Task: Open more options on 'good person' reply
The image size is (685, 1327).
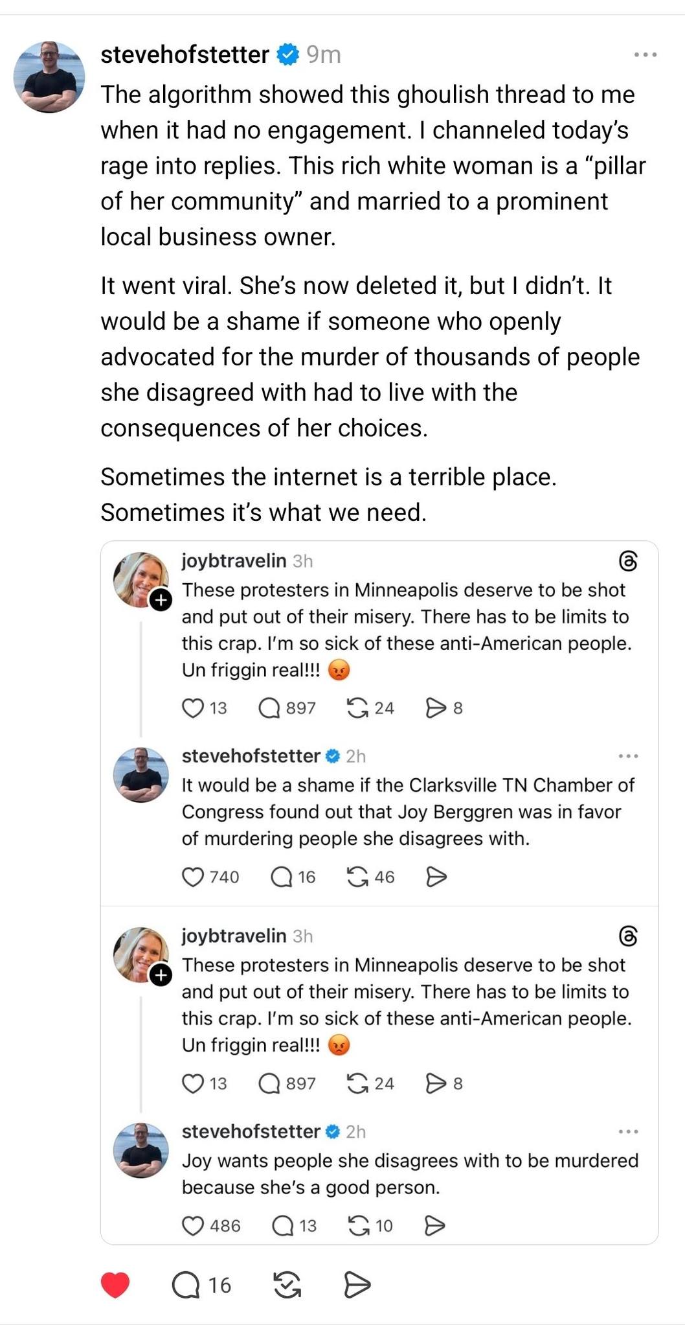Action: pyautogui.click(x=627, y=1131)
